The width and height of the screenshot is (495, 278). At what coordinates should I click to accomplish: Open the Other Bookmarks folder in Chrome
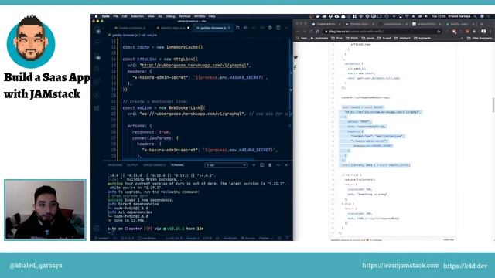click(480, 38)
